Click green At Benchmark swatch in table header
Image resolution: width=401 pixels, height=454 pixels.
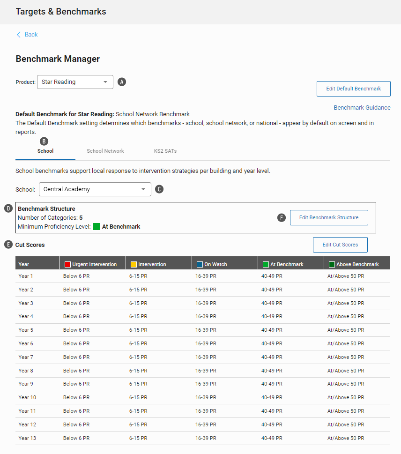tap(266, 264)
